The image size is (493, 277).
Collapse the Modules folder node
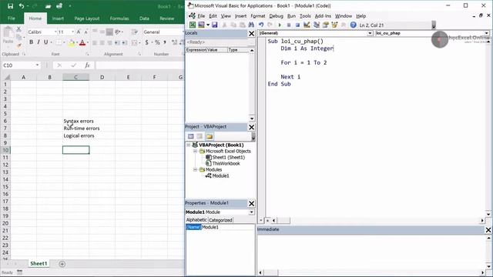[x=195, y=169]
